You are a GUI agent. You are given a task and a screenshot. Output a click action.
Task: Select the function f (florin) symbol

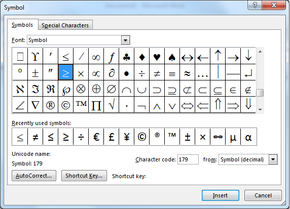pyautogui.click(x=112, y=56)
